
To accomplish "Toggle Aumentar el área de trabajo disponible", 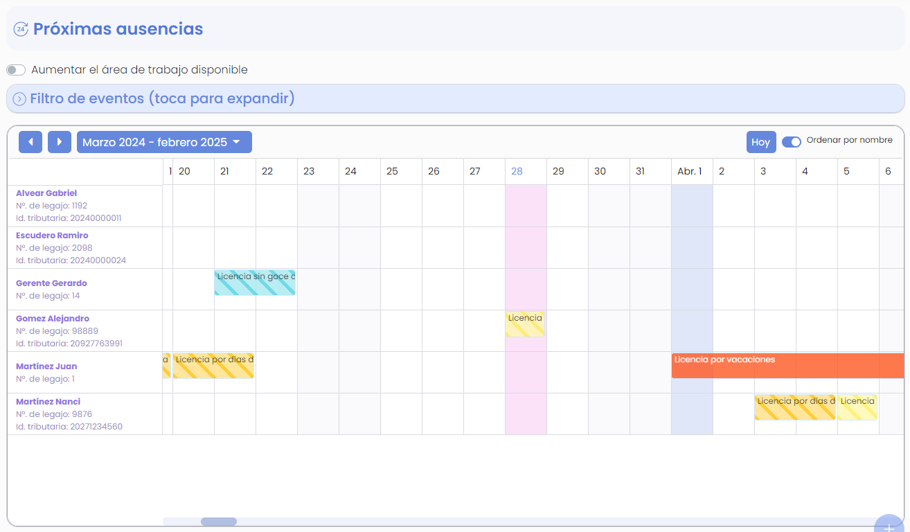I will tap(16, 70).
